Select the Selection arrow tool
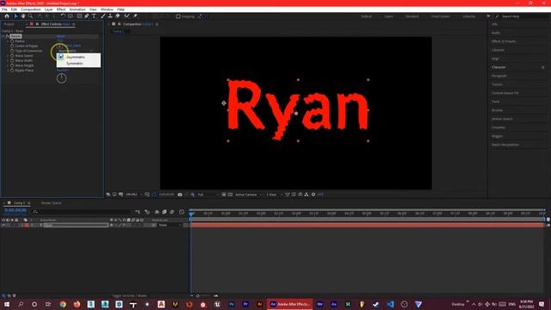551x310 pixels. pyautogui.click(x=15, y=16)
